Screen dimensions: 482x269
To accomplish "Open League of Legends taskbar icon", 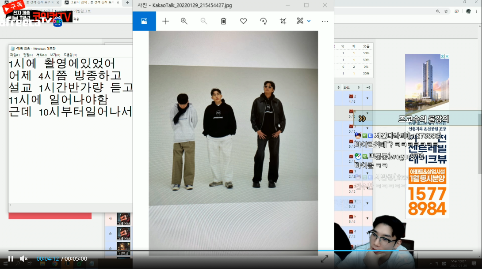I will click(x=67, y=264).
